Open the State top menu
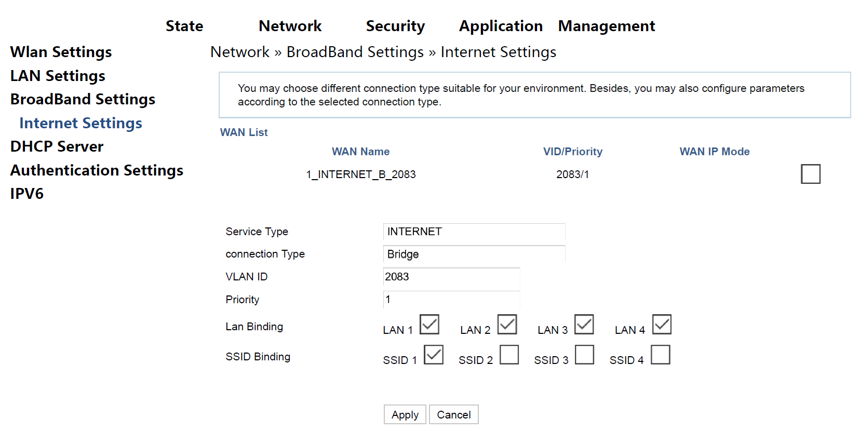The image size is (859, 432). click(184, 26)
